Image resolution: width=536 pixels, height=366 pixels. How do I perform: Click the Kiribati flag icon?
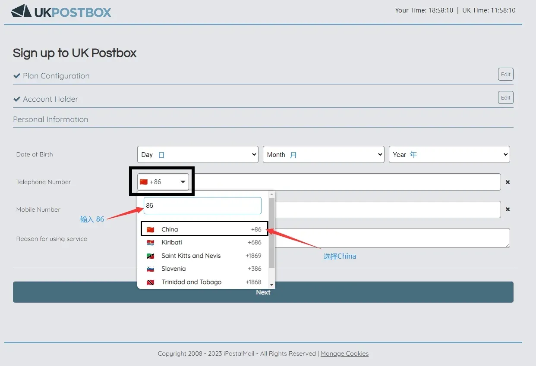(150, 243)
